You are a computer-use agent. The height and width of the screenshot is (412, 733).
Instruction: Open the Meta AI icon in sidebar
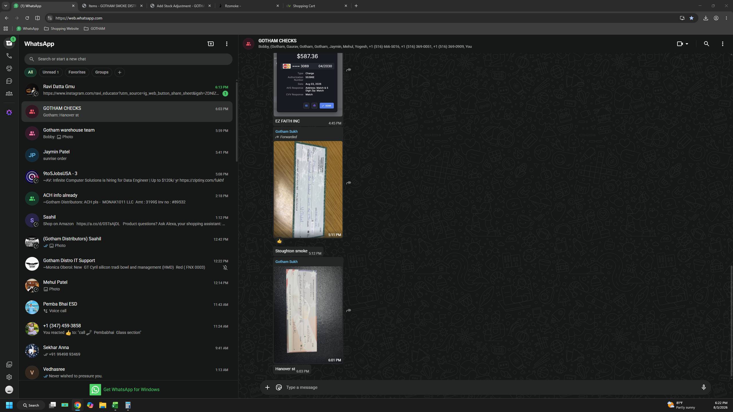(9, 112)
